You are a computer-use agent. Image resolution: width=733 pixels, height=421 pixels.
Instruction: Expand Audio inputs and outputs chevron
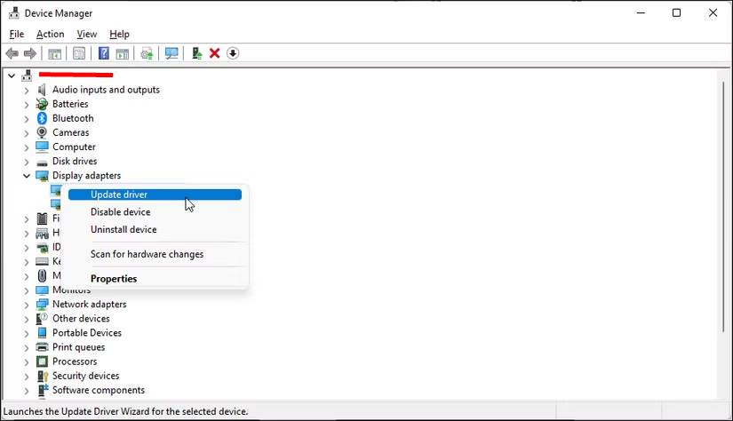(x=27, y=91)
